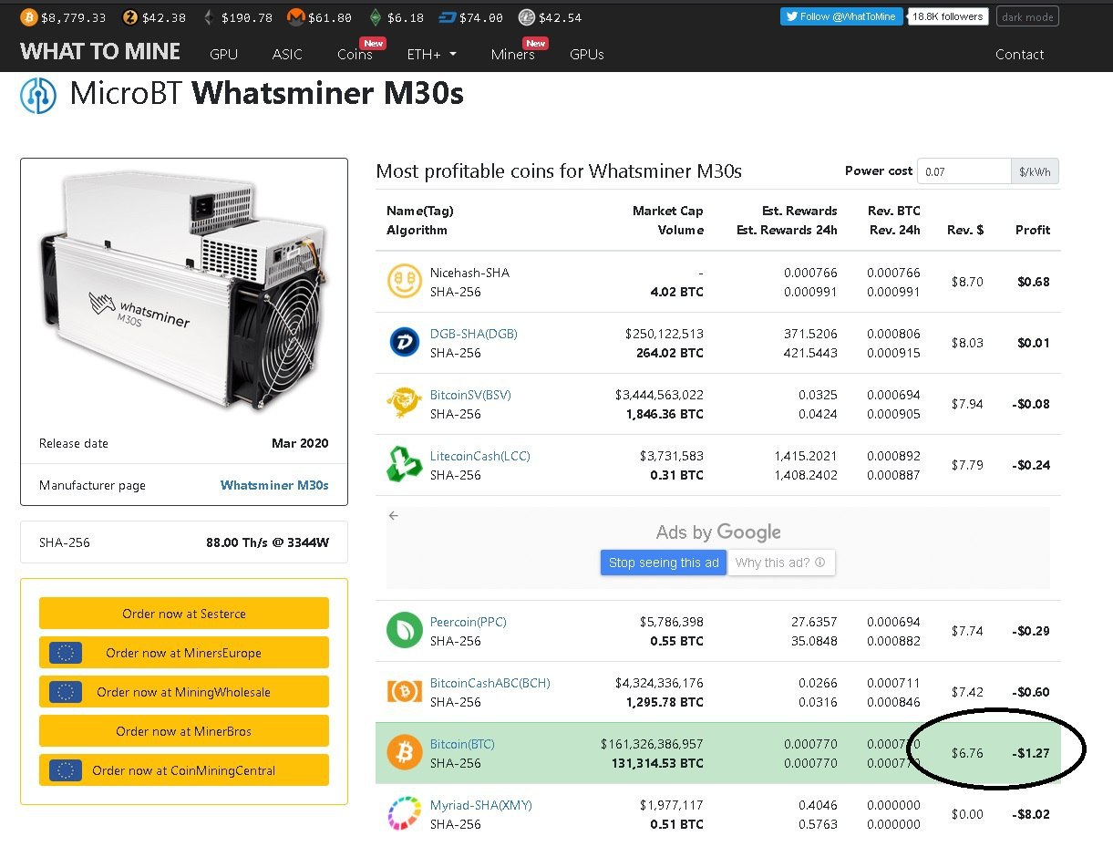1113x857 pixels.
Task: Click the Ethereum Classic ticker icon
Action: (376, 17)
